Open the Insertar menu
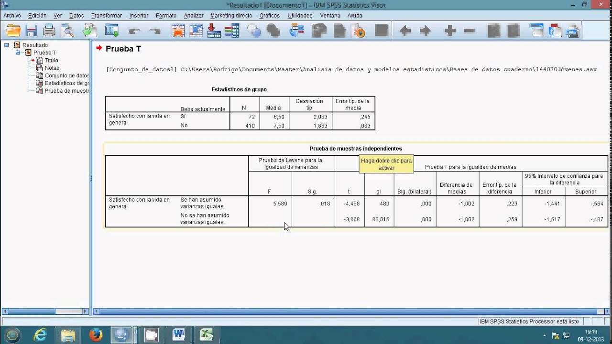612x344 pixels. point(139,16)
